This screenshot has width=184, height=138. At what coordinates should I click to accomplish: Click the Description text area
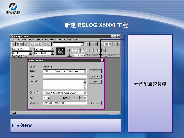63,84
